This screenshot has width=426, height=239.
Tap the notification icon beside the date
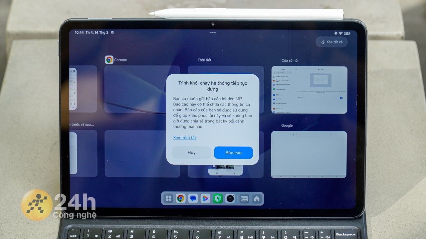112,33
